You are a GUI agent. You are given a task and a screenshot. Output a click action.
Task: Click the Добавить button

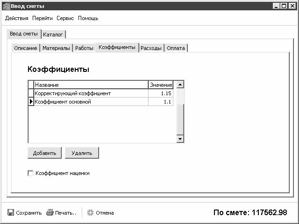(x=45, y=153)
